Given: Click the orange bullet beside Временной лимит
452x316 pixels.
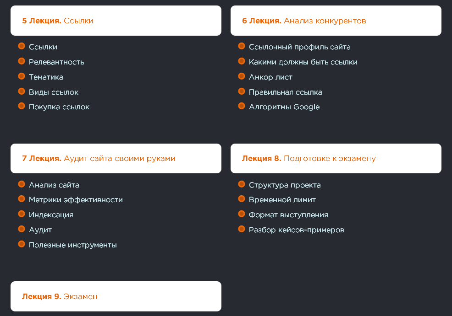Looking at the screenshot, I should pyautogui.click(x=242, y=199).
